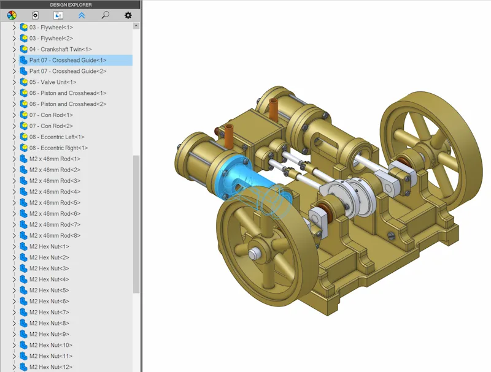Click the assembly icon for 06 - Piston and Crosshead<1>
The image size is (491, 372).
point(24,93)
